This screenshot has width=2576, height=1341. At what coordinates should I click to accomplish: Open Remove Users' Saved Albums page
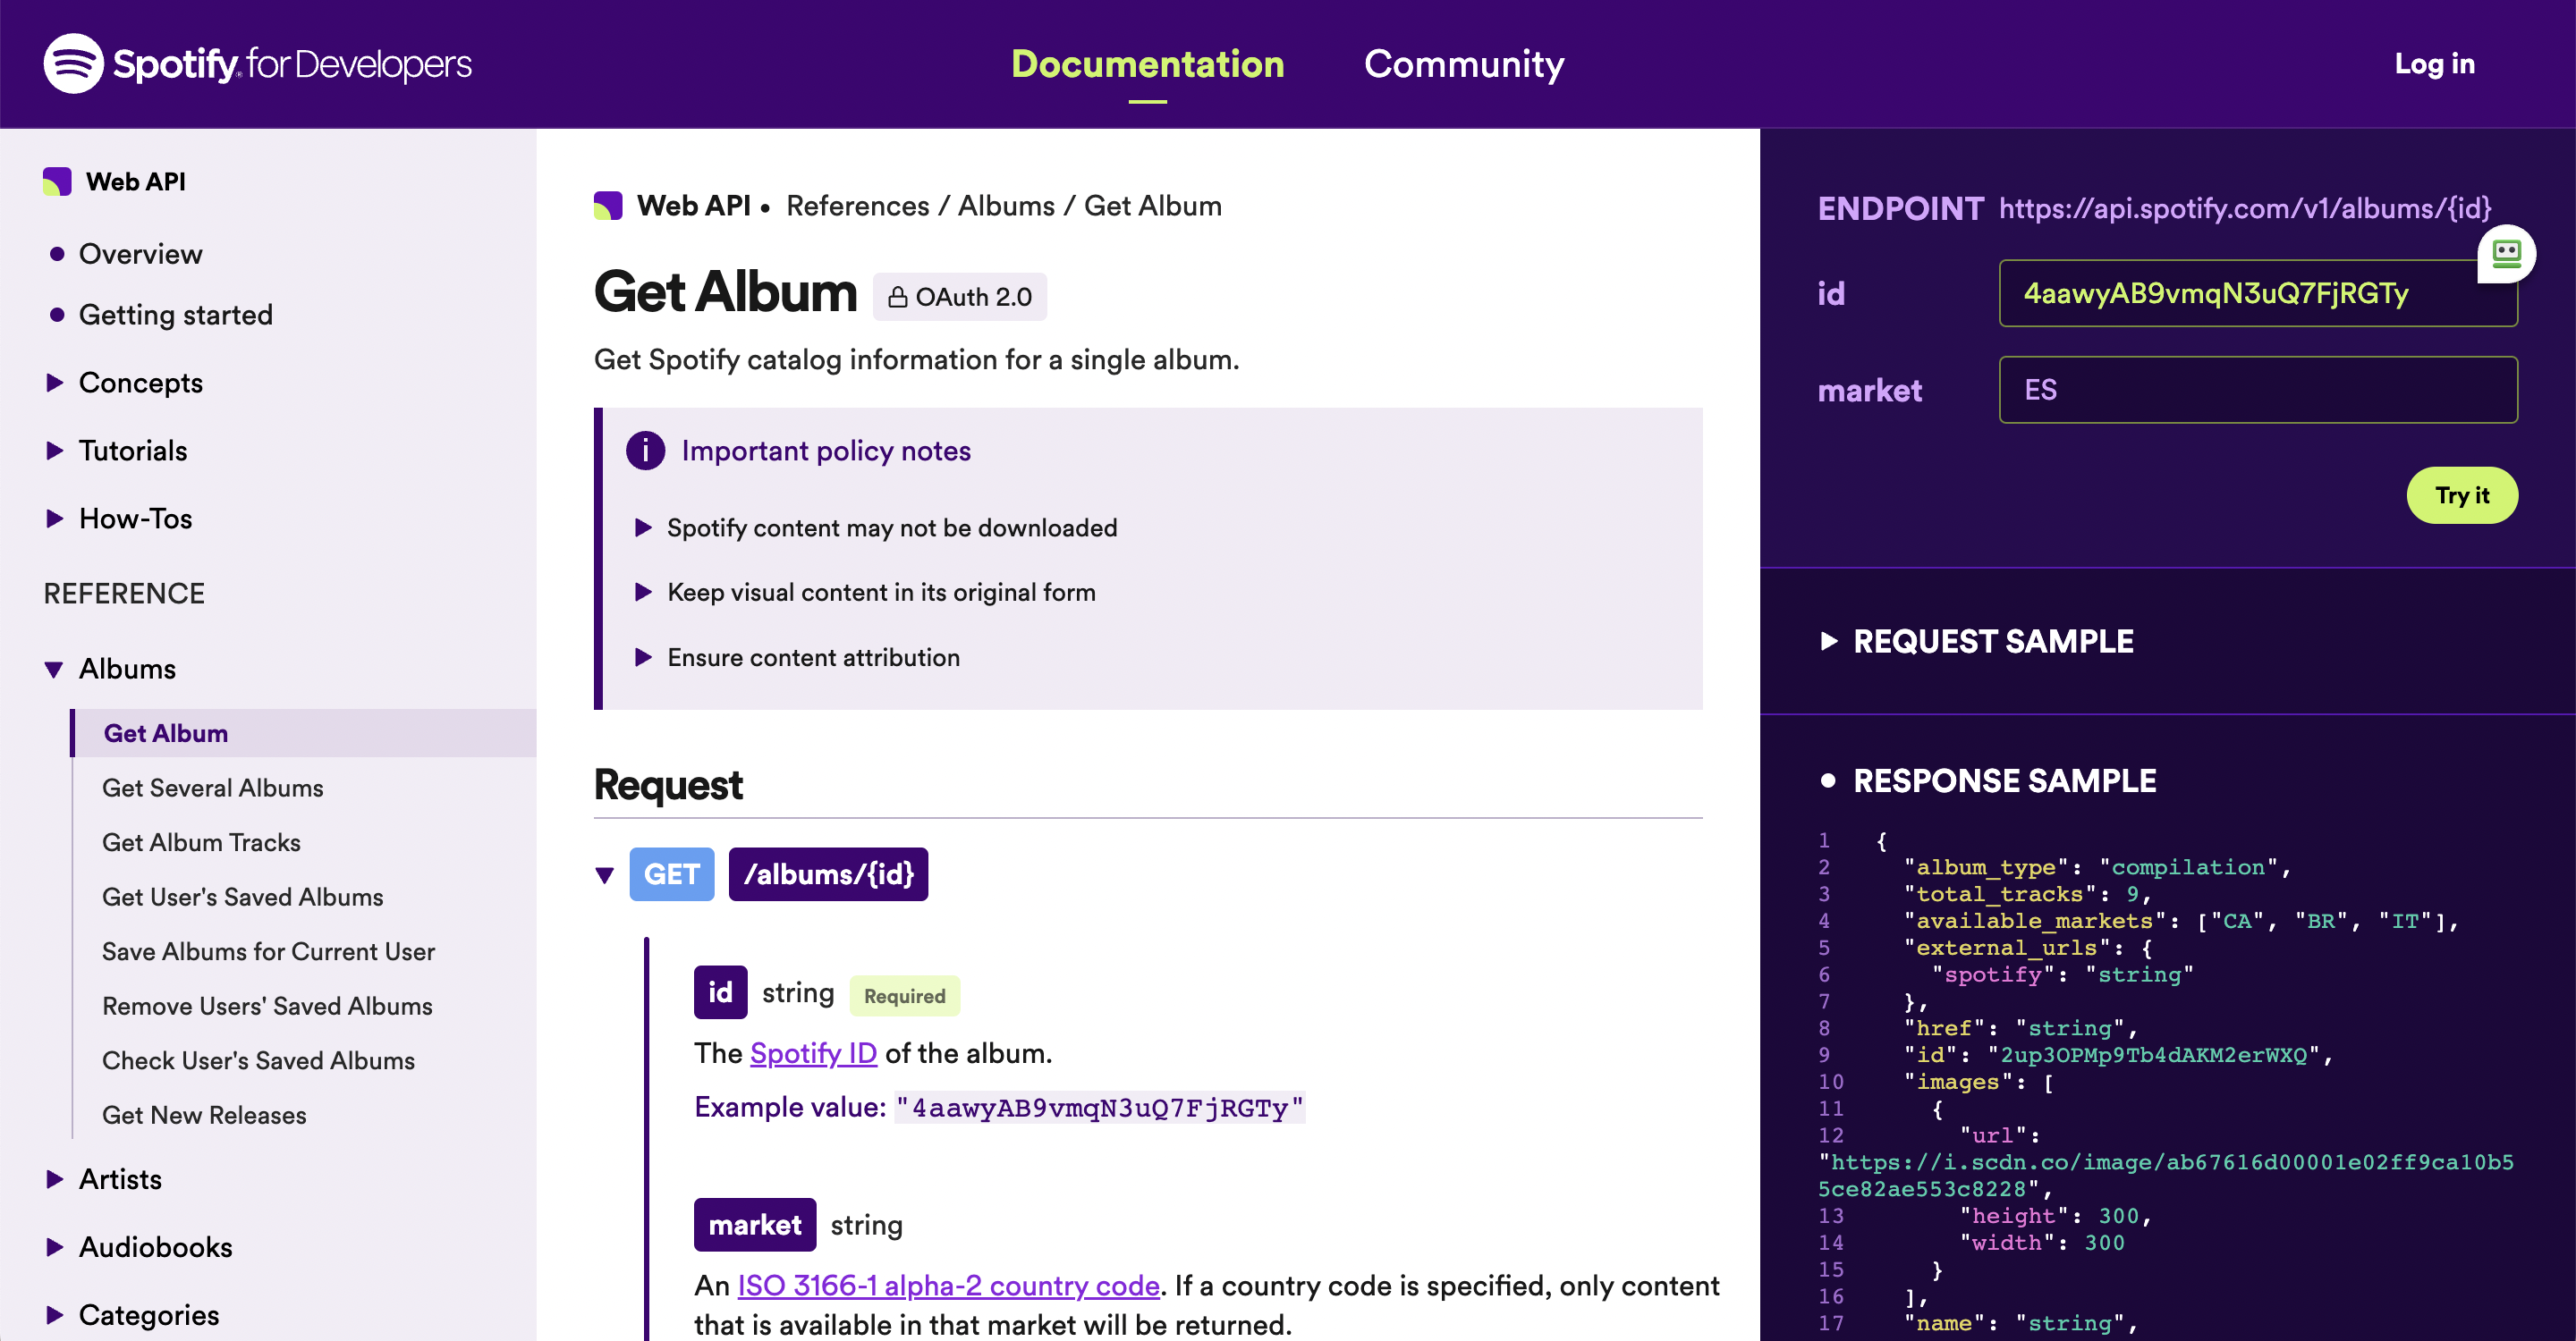267,1007
